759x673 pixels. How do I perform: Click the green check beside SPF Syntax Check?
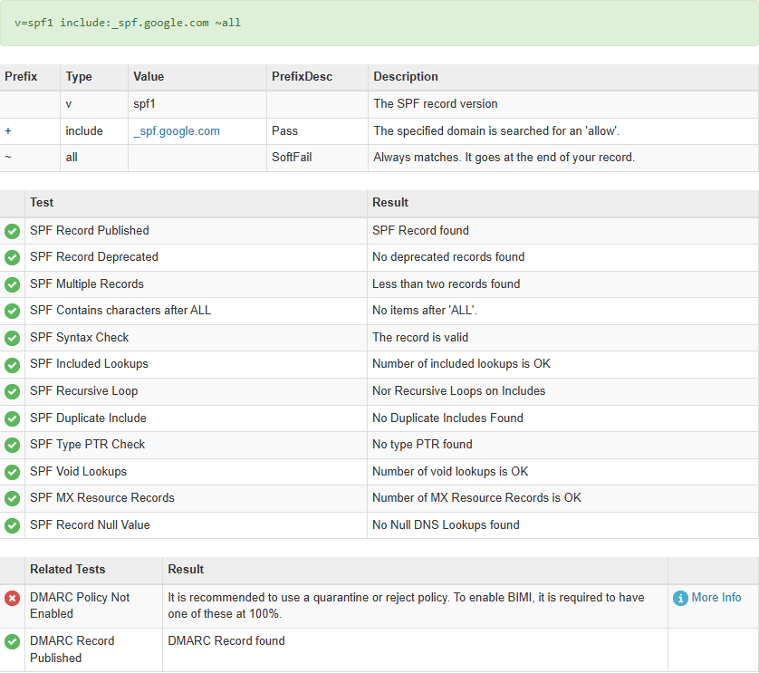[12, 338]
